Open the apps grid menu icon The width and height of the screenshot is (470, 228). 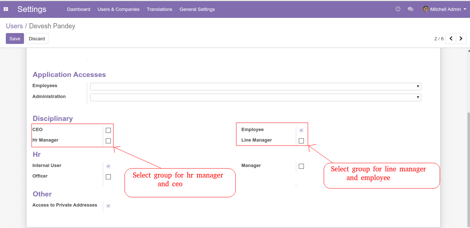point(6,9)
